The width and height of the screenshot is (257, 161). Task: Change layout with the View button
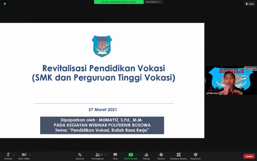pyautogui.click(x=250, y=4)
